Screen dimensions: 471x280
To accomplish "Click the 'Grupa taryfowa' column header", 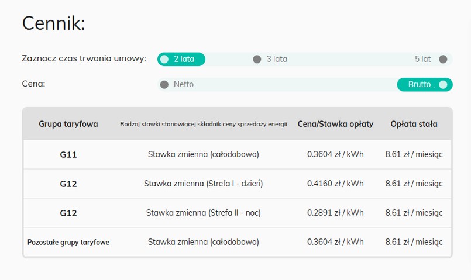I will point(68,124).
